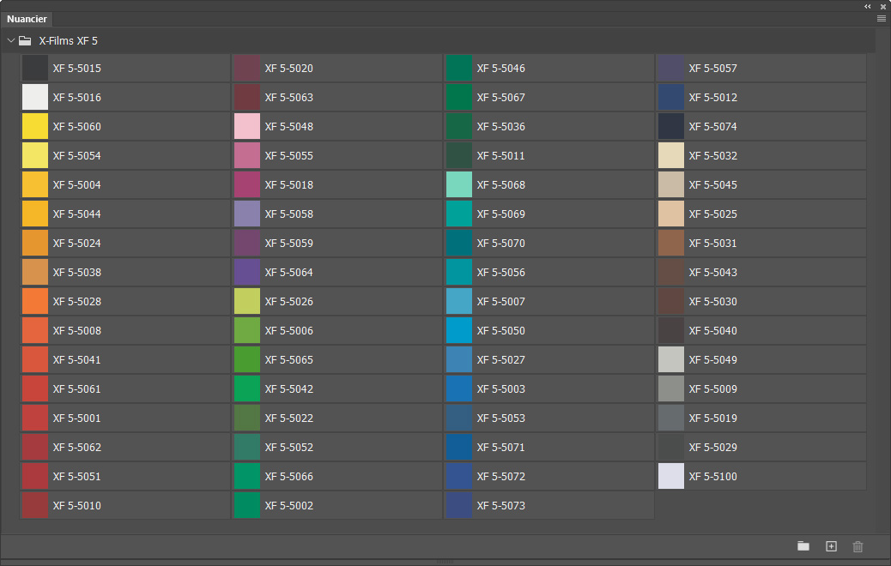Pick the yellow XF 5-5060 swatch
The width and height of the screenshot is (891, 566).
35,127
